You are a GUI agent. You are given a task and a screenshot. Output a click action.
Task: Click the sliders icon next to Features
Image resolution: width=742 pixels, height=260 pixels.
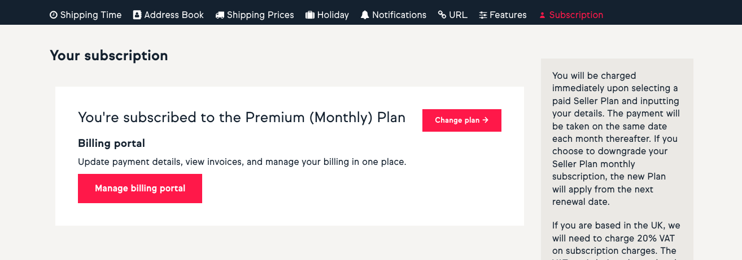pyautogui.click(x=483, y=15)
